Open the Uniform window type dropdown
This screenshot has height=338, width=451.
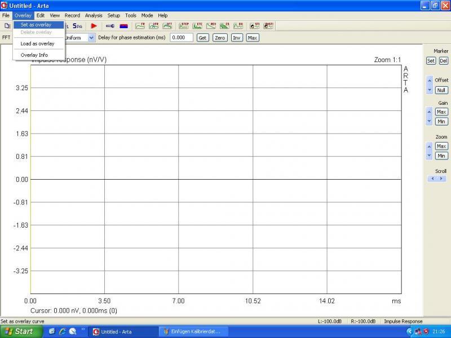tap(91, 38)
